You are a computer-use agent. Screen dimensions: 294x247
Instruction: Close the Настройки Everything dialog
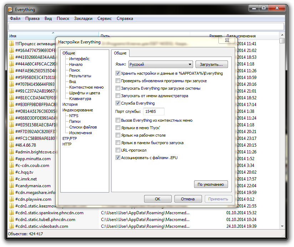pyautogui.click(x=227, y=40)
